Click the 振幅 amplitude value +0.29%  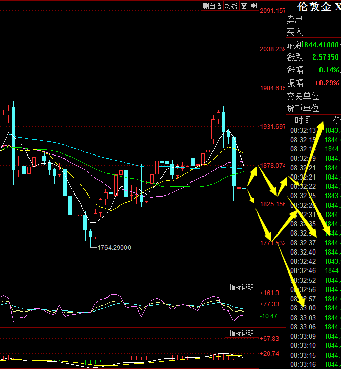[x=327, y=83]
